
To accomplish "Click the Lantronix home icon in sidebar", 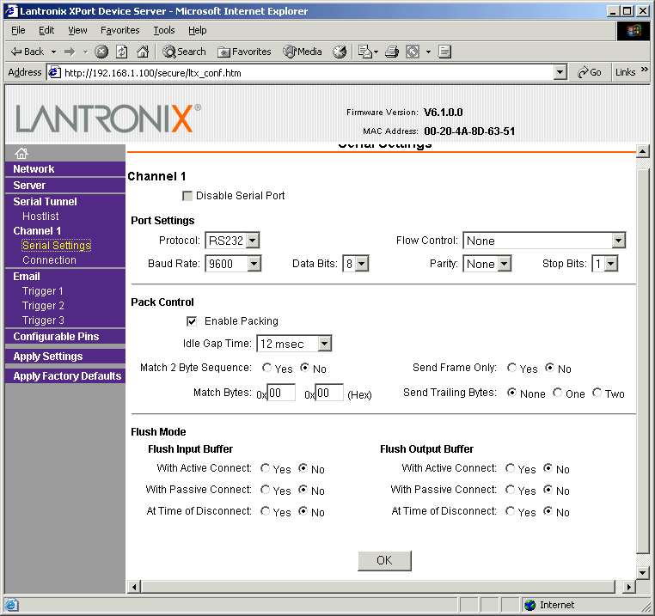I will tap(21, 153).
